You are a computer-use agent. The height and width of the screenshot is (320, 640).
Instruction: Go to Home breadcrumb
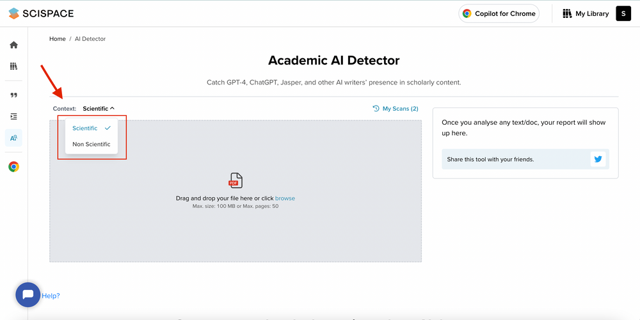[58, 39]
